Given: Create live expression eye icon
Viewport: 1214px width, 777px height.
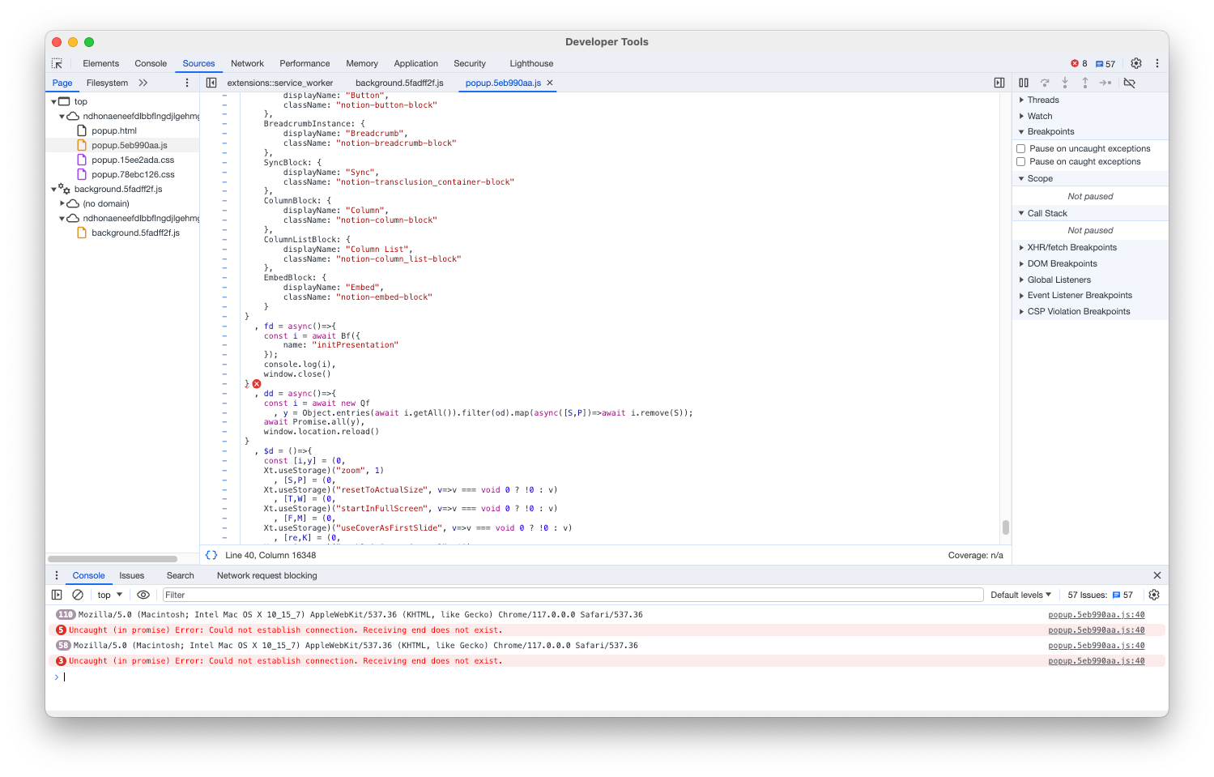Looking at the screenshot, I should tap(143, 595).
